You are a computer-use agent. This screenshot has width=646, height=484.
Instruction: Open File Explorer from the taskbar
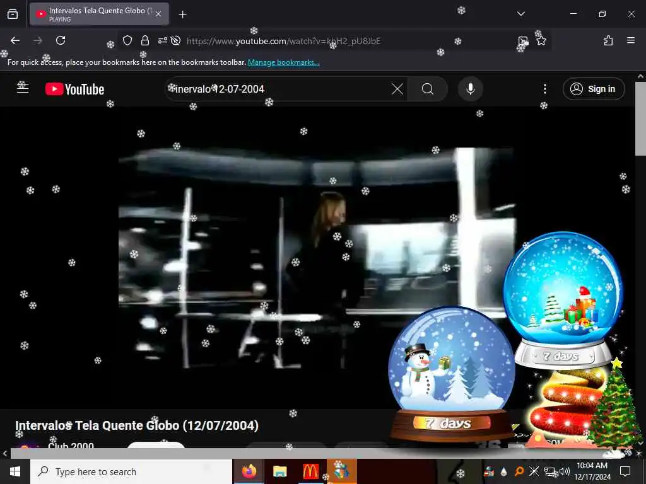(279, 471)
